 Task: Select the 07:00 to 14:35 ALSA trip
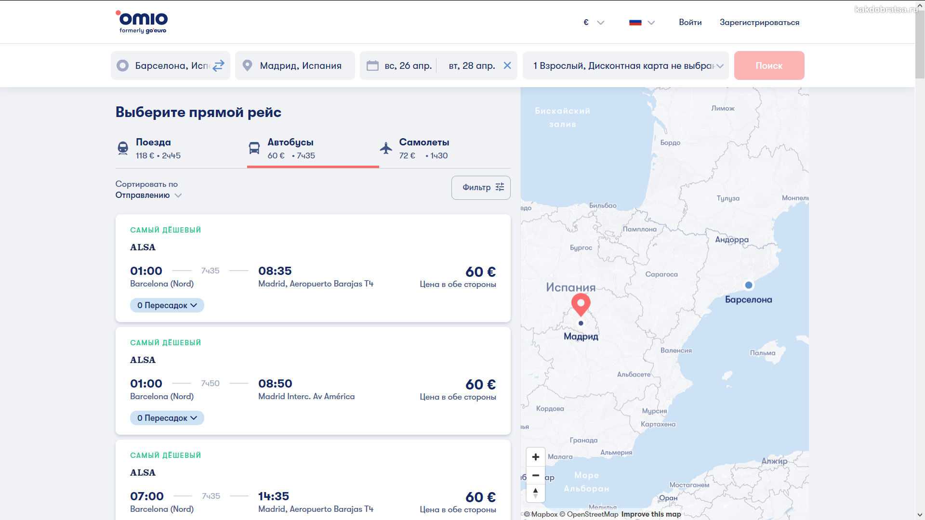click(313, 480)
